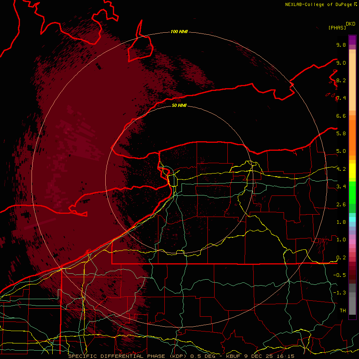Click the 5.8 legend value

(341, 134)
